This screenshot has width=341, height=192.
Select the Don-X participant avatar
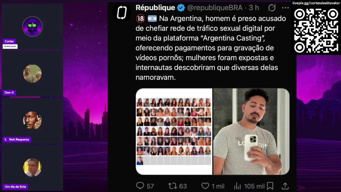click(32, 74)
